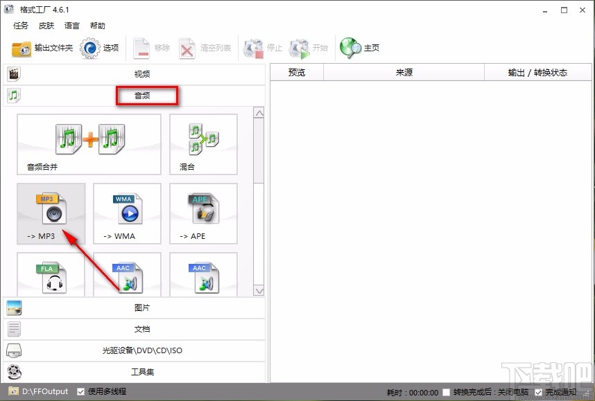Expand the 工具集 toolset section
The image size is (595, 401).
(142, 372)
